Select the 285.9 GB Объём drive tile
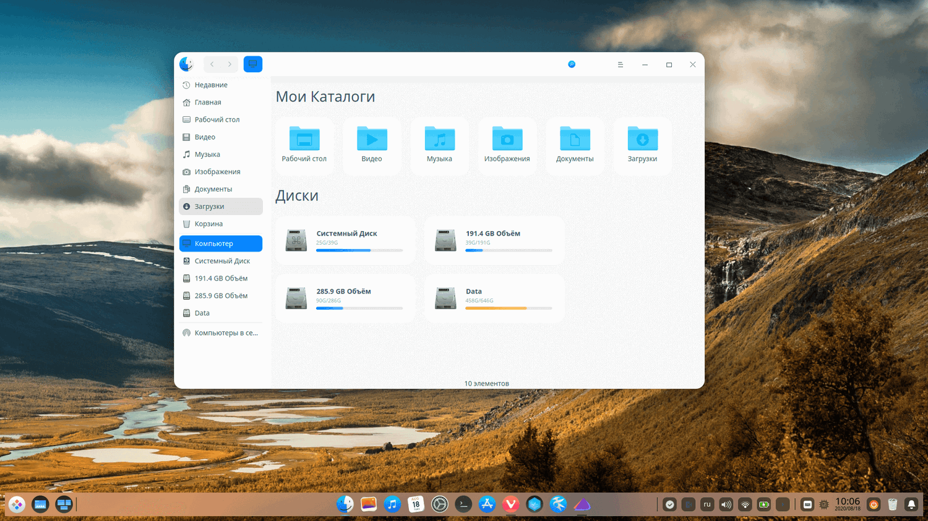 click(x=345, y=299)
